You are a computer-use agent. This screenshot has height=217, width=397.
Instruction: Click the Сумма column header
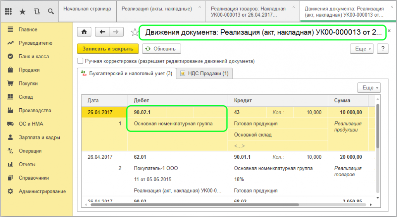point(348,101)
